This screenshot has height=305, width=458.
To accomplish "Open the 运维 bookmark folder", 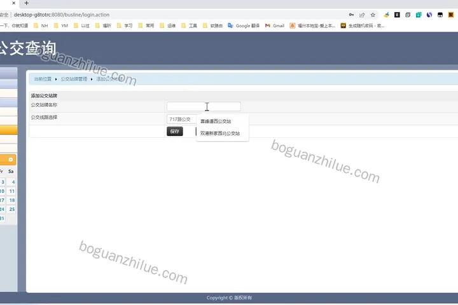I will pyautogui.click(x=168, y=25).
